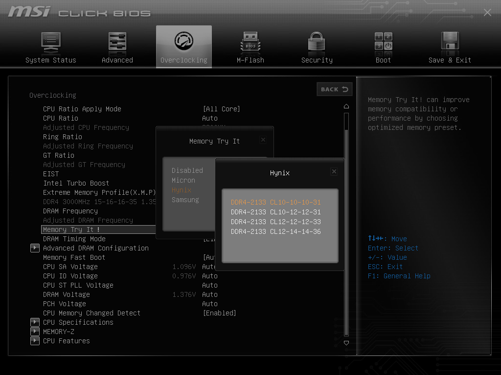Screen dimensions: 501x375
Task: Expand CPU Specifications submenu arrow
Action: [35, 322]
